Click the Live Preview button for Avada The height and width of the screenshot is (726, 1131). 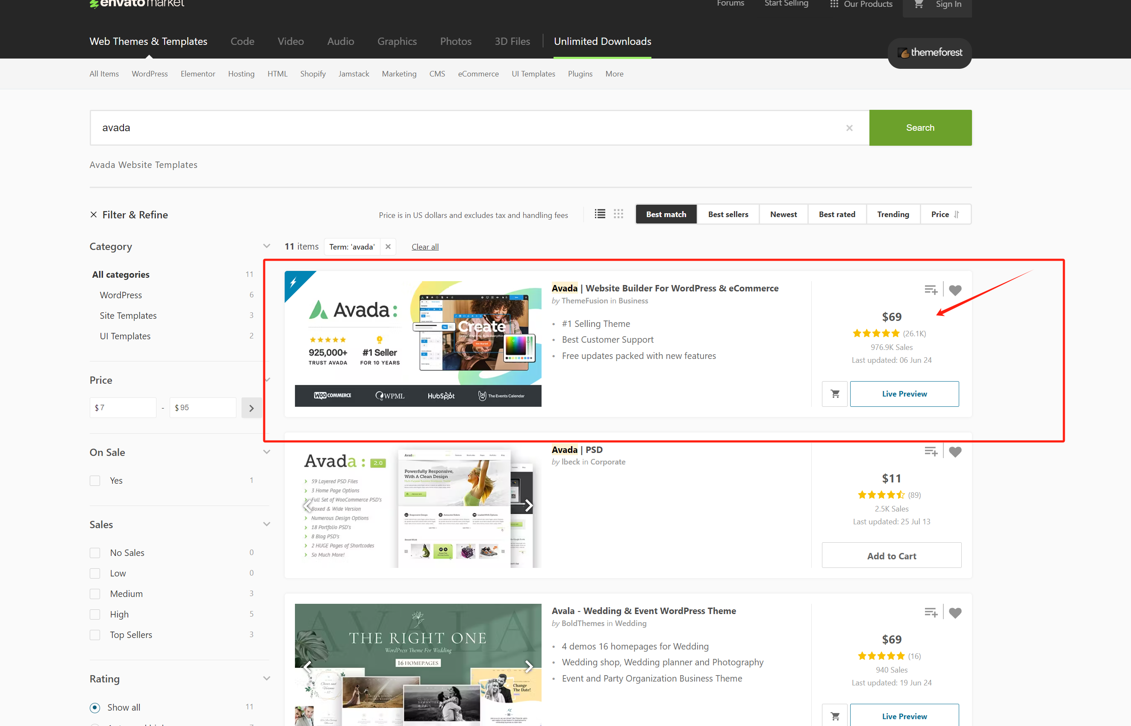[x=904, y=393]
